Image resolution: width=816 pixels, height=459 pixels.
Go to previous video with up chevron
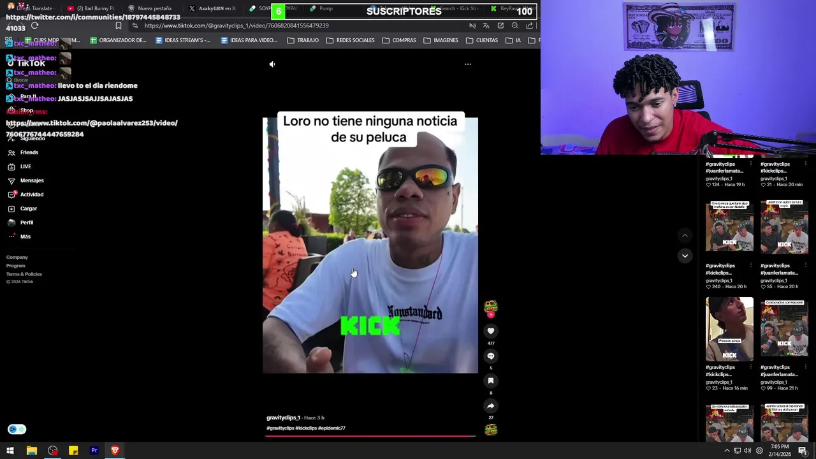point(685,235)
